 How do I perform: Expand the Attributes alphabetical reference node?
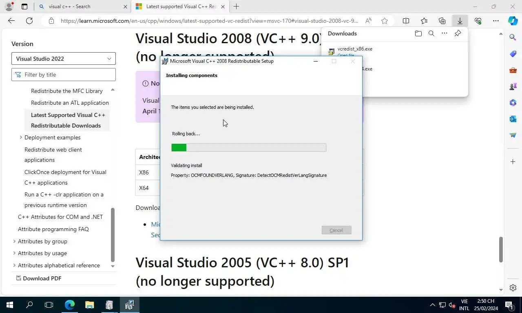[14, 265]
